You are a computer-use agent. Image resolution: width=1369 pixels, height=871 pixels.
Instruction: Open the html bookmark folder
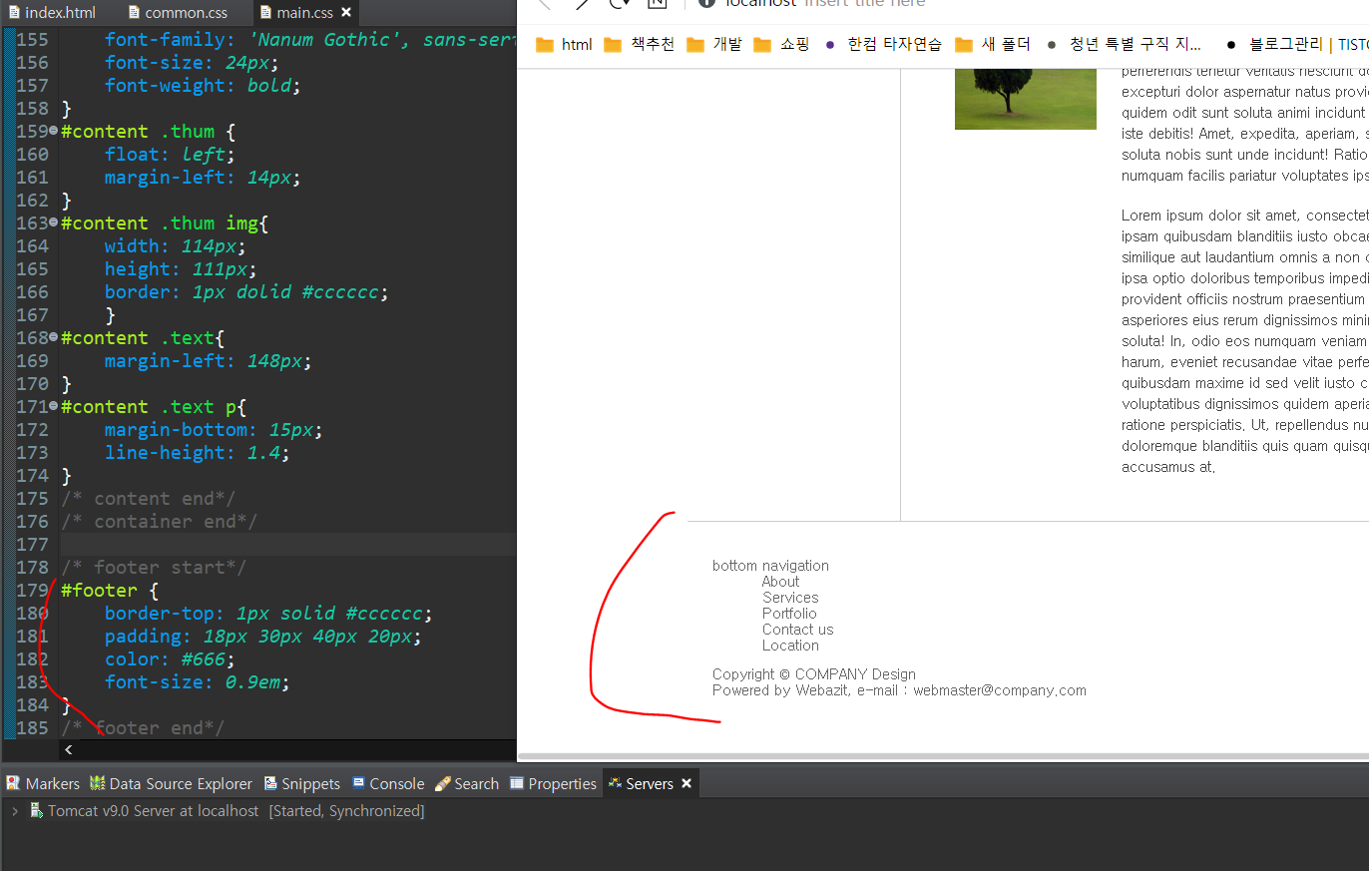pos(564,44)
